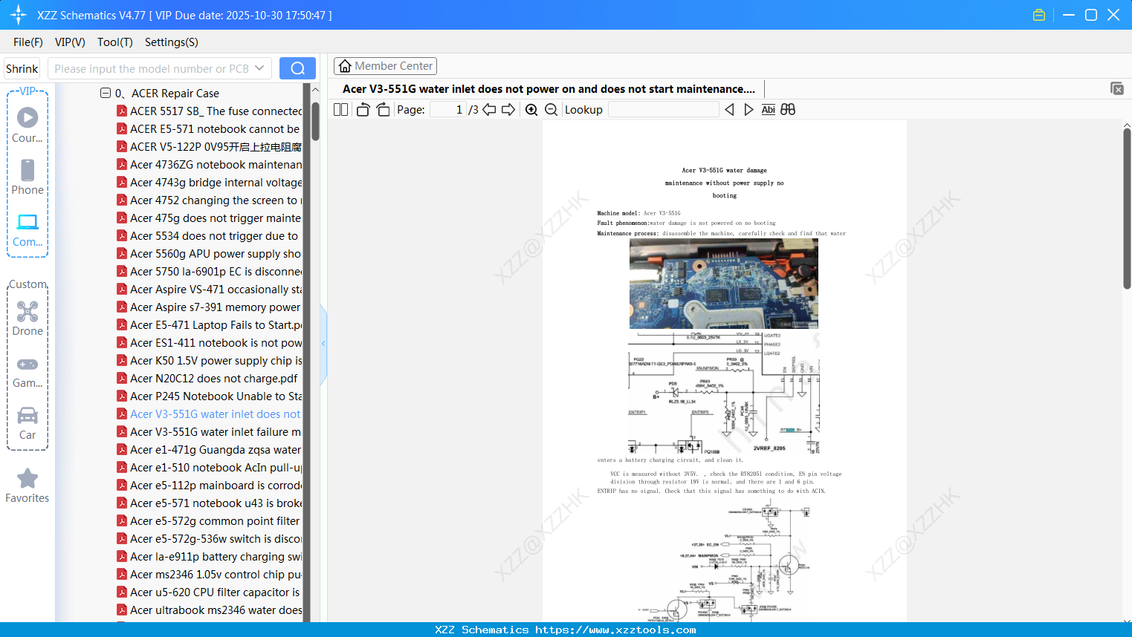Click the model number search field
The image size is (1132, 637).
pos(151,68)
